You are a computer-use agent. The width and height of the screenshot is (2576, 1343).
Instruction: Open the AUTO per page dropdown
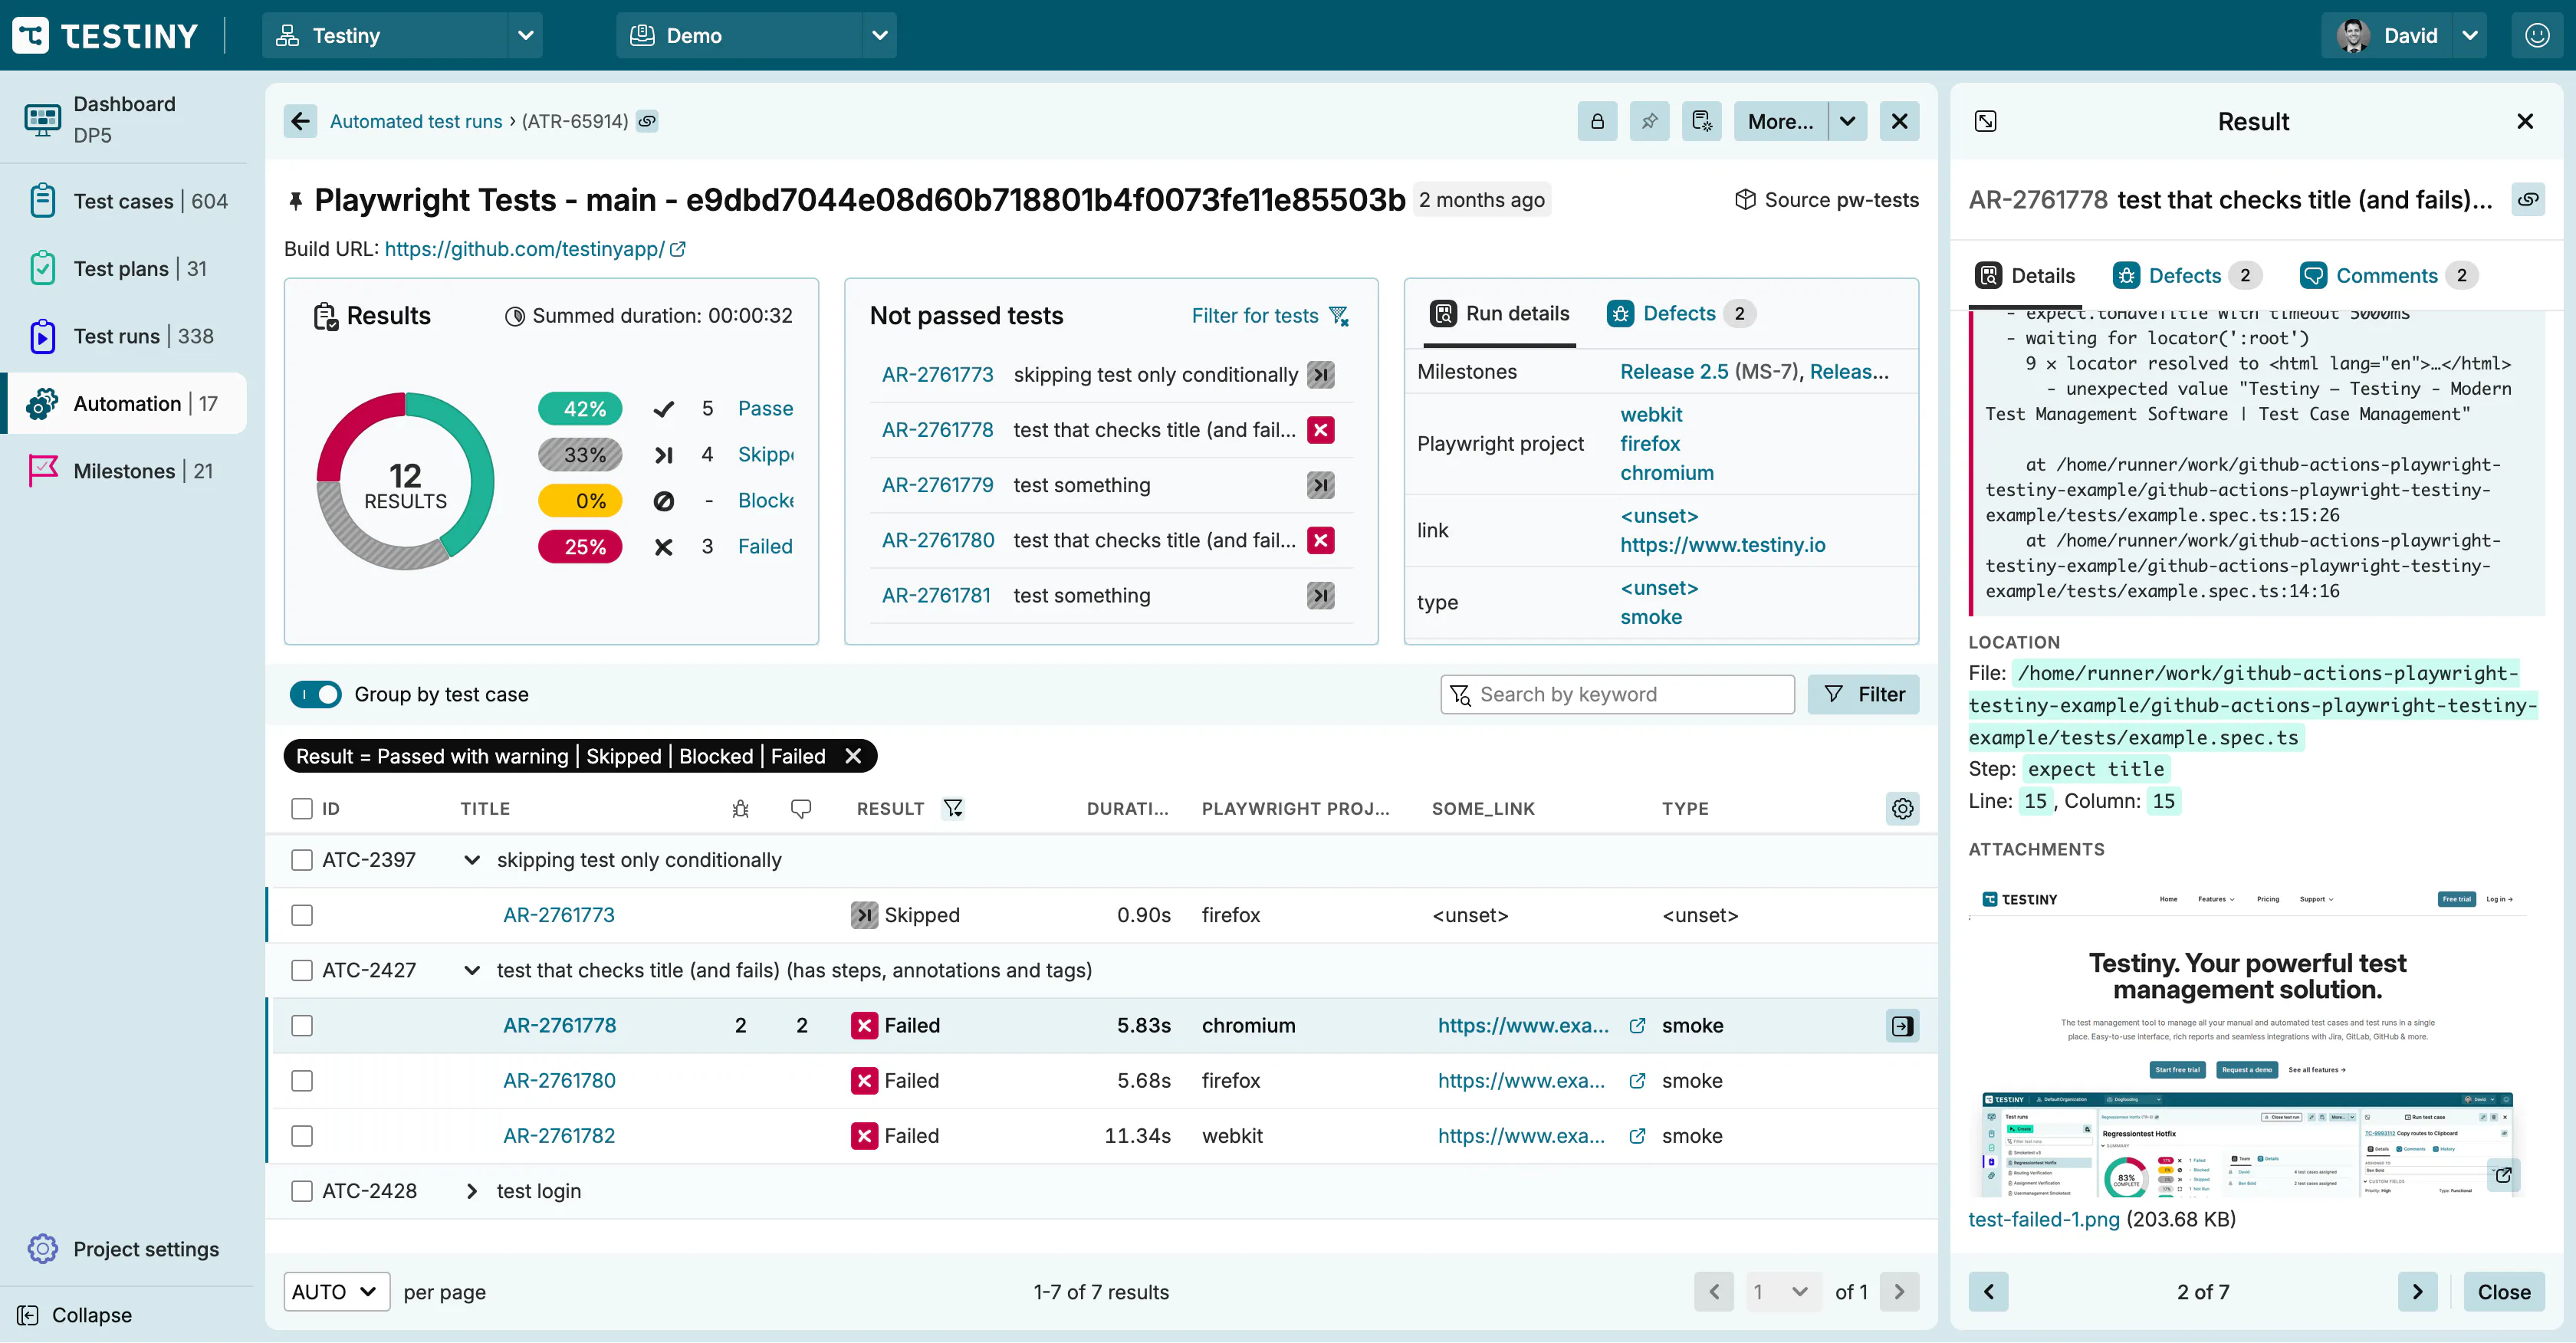[337, 1292]
